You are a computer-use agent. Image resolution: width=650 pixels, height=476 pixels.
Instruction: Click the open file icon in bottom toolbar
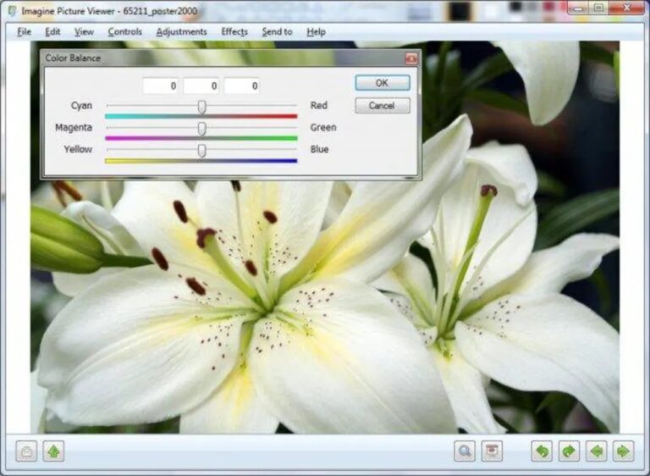coord(27,451)
